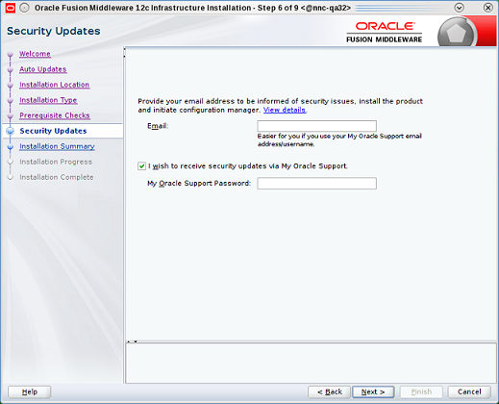The height and width of the screenshot is (404, 499).
Task: Focus the My Oracle Support Password field
Action: click(316, 184)
